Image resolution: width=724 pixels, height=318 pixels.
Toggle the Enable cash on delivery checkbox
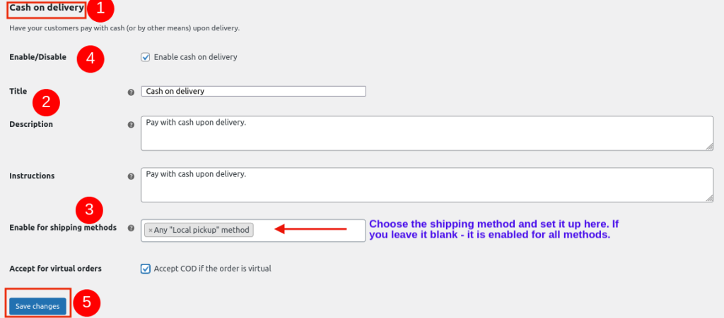click(x=146, y=57)
